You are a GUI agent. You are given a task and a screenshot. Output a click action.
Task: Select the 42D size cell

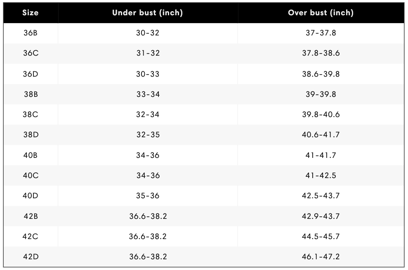click(x=31, y=257)
